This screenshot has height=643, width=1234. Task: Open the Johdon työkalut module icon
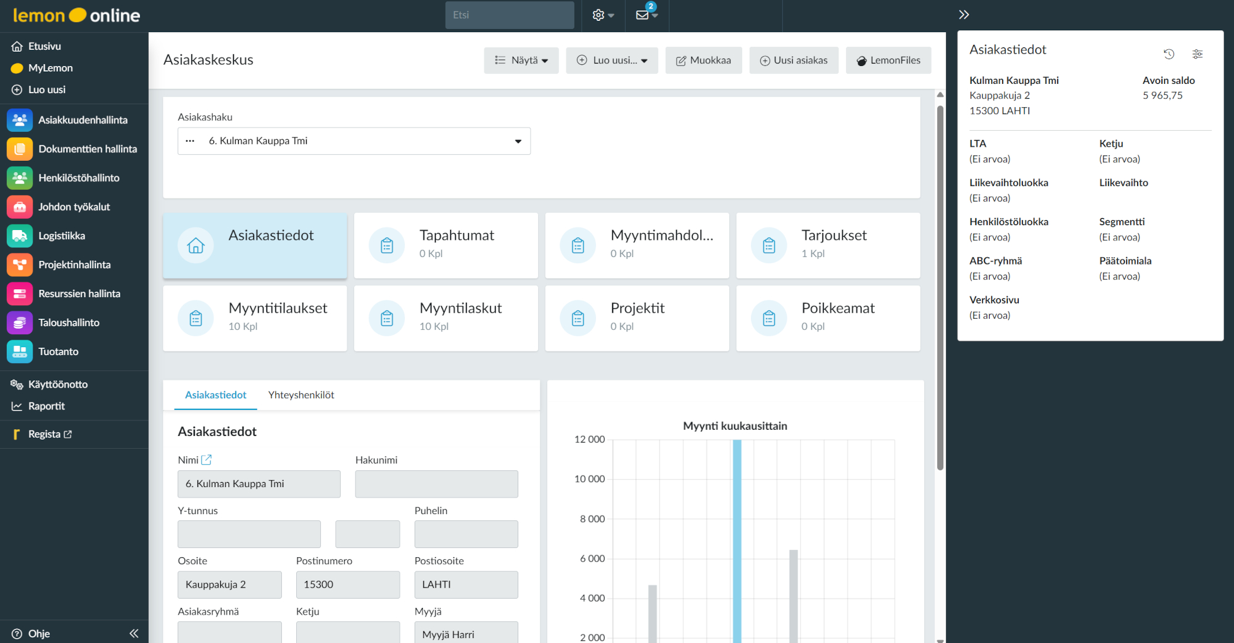tap(19, 207)
